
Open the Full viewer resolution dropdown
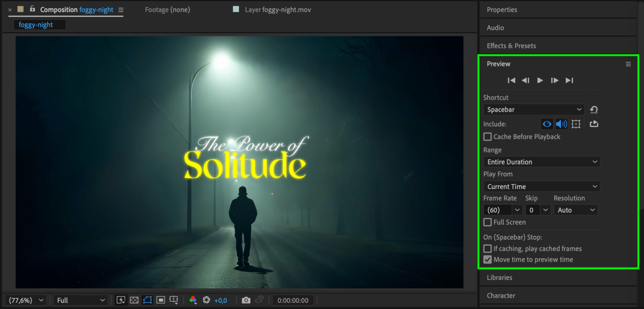point(80,300)
